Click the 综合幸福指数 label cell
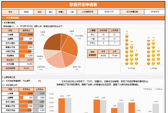The height and width of the screenshot is (113, 168). [92, 53]
